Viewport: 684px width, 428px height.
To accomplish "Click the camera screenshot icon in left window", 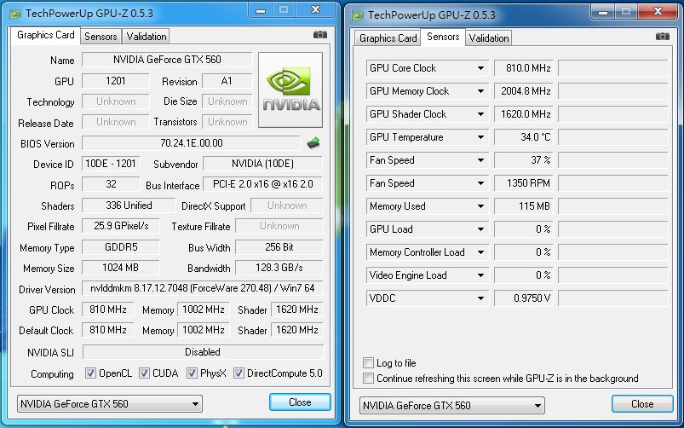I will click(x=319, y=35).
